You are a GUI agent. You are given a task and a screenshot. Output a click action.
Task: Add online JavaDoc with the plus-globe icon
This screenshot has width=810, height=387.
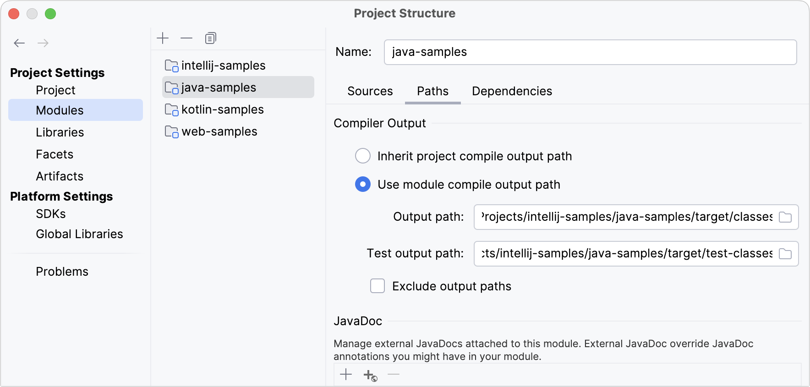370,375
